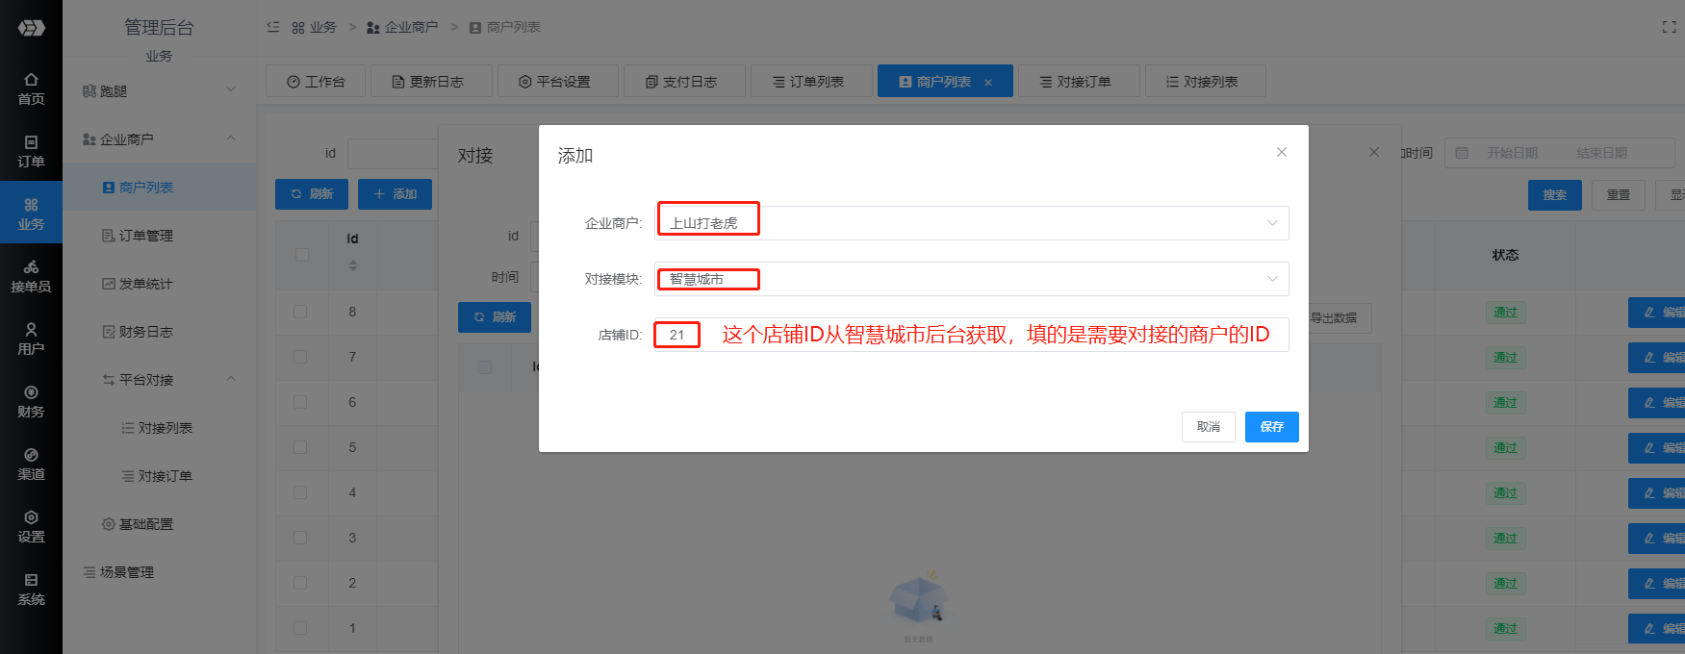This screenshot has width=1685, height=654.
Task: Click 刷新 button in 对接 dialog
Action: pos(495,317)
